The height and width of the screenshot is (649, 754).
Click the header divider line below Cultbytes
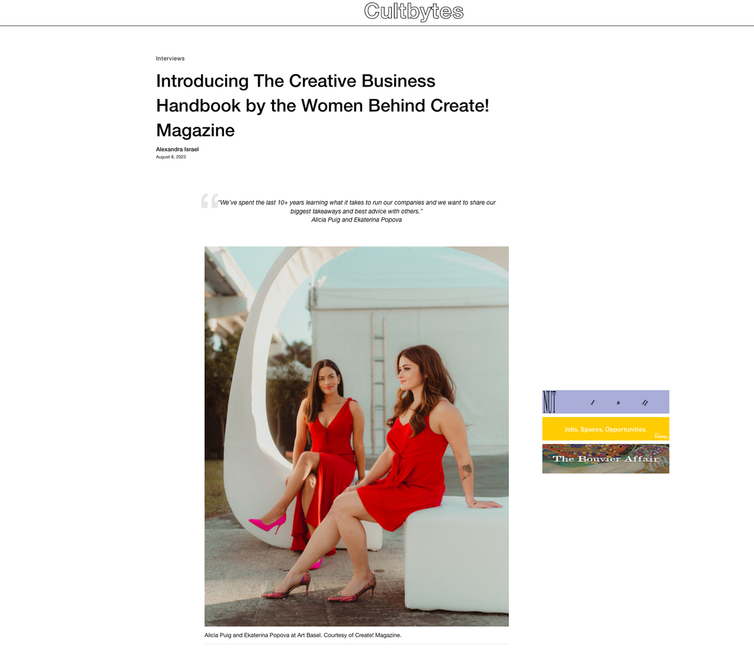tap(377, 25)
